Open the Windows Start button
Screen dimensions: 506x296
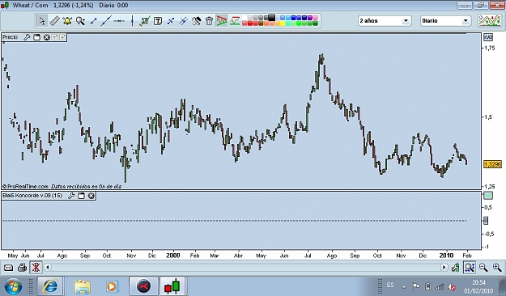click(x=13, y=286)
